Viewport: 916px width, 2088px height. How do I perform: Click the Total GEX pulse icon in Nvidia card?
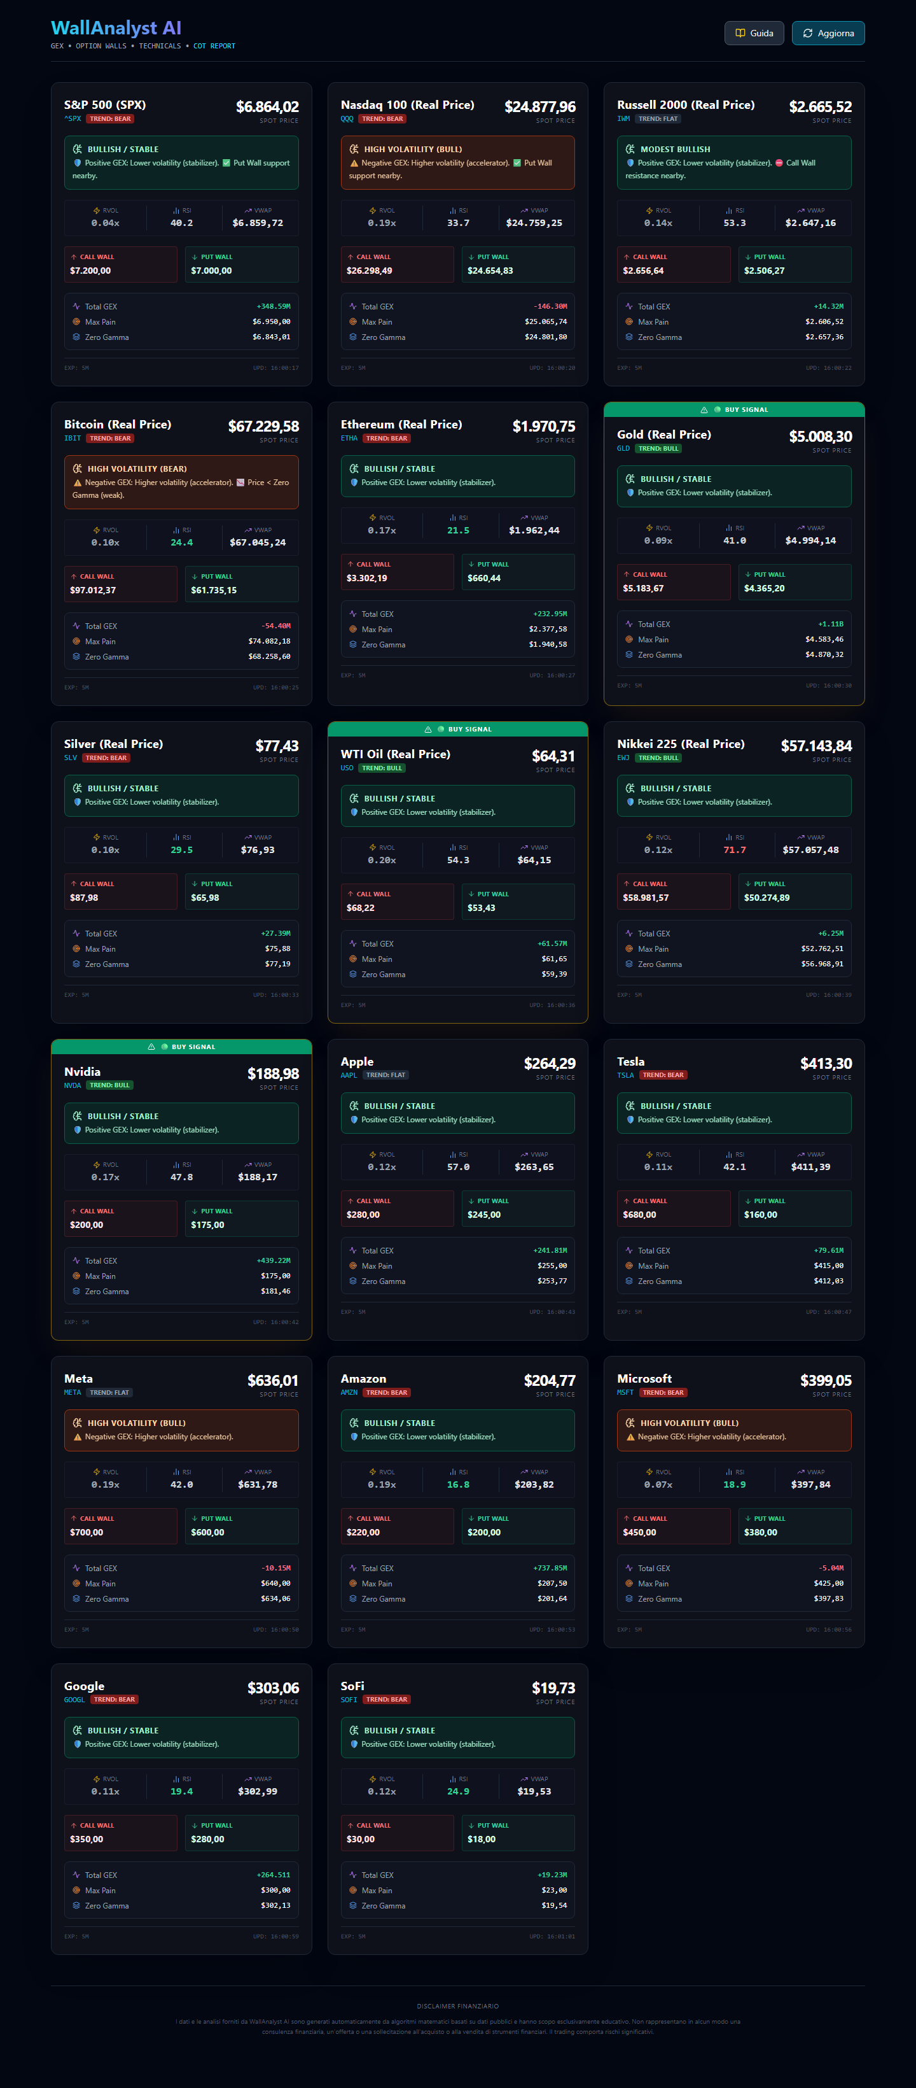[x=76, y=1260]
